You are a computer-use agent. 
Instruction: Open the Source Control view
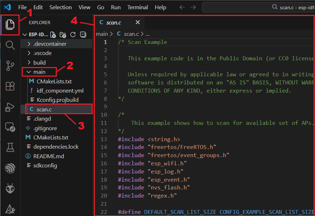pyautogui.click(x=10, y=66)
